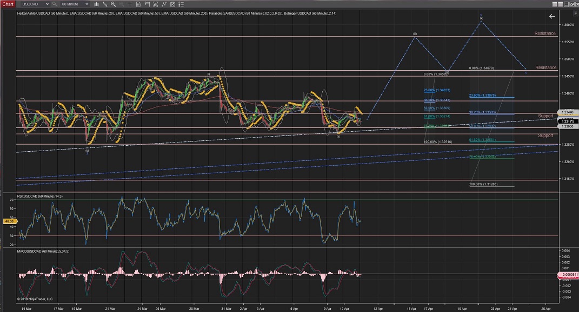579x312 pixels.
Task: Click the zoom in magnifier icon
Action: [x=113, y=4]
